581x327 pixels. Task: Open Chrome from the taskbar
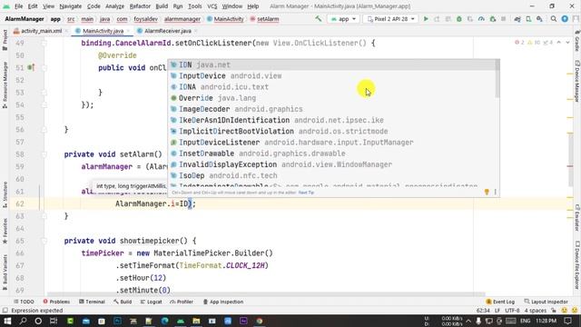pos(260,321)
